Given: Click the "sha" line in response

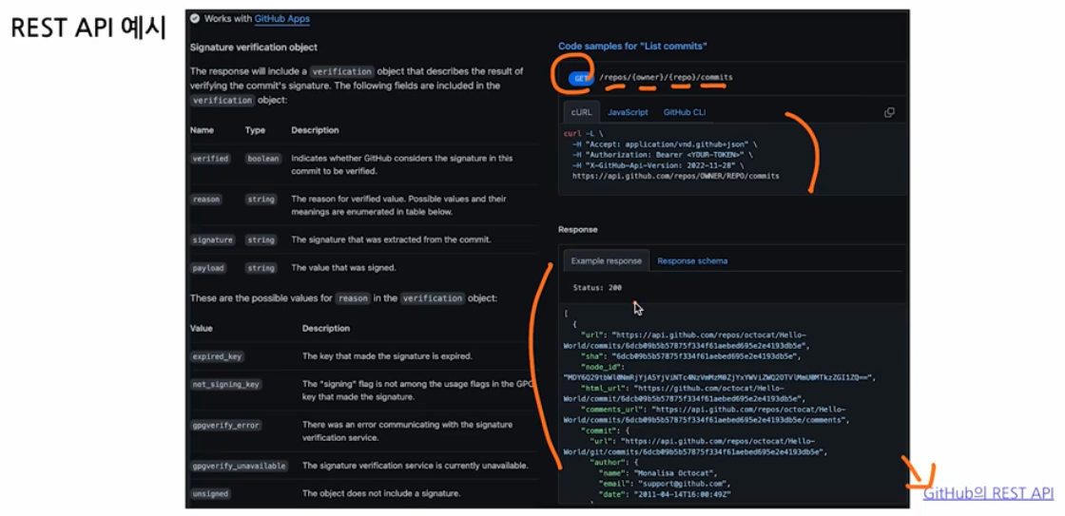Looking at the screenshot, I should tap(691, 355).
